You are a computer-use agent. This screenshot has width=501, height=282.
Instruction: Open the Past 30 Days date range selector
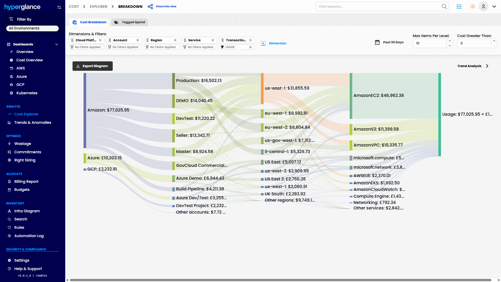coord(389,42)
